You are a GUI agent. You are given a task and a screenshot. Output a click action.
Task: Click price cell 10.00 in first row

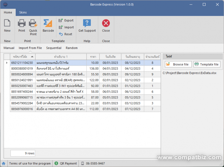(93, 63)
